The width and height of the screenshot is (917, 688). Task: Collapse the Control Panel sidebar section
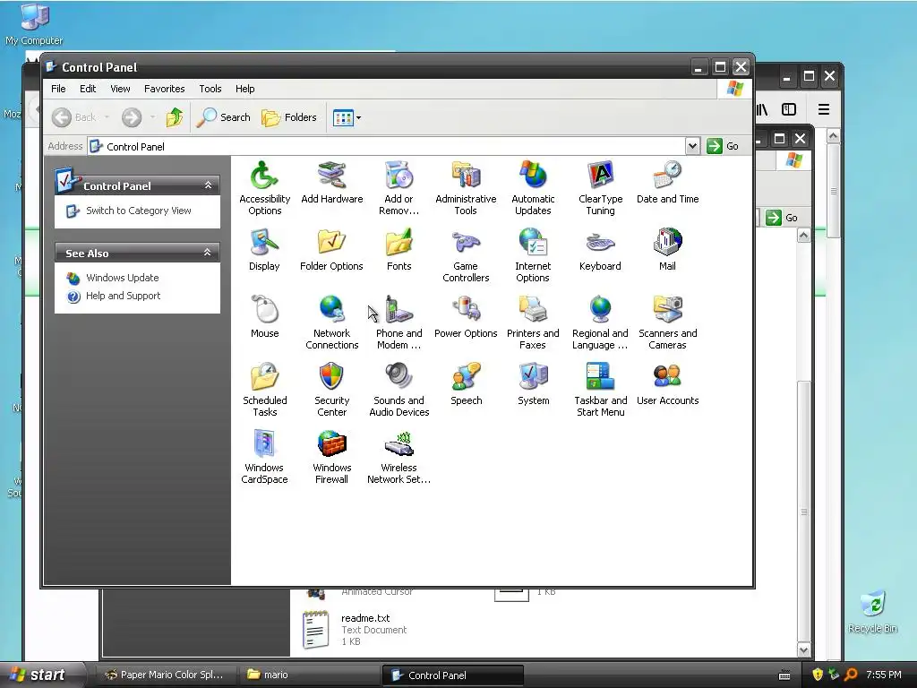[208, 185]
